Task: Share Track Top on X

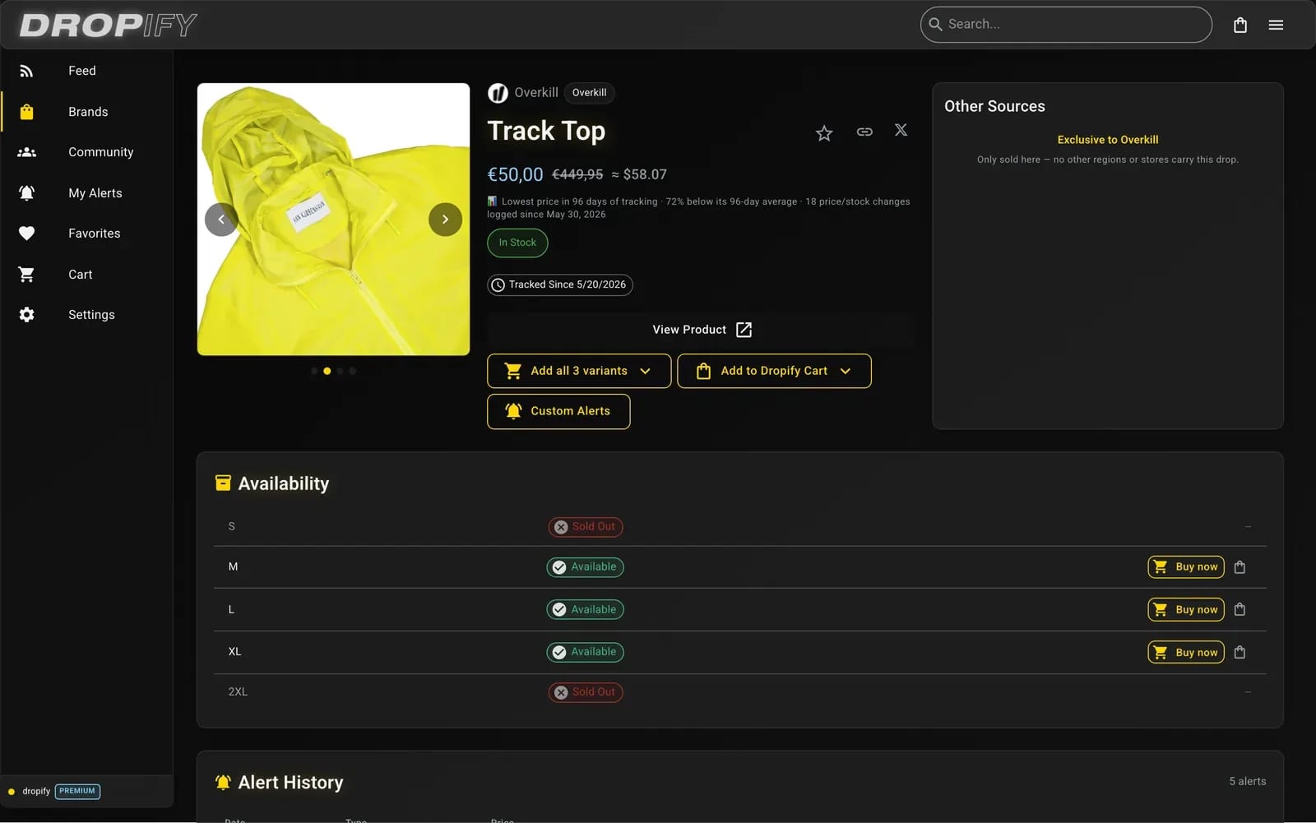Action: [901, 130]
